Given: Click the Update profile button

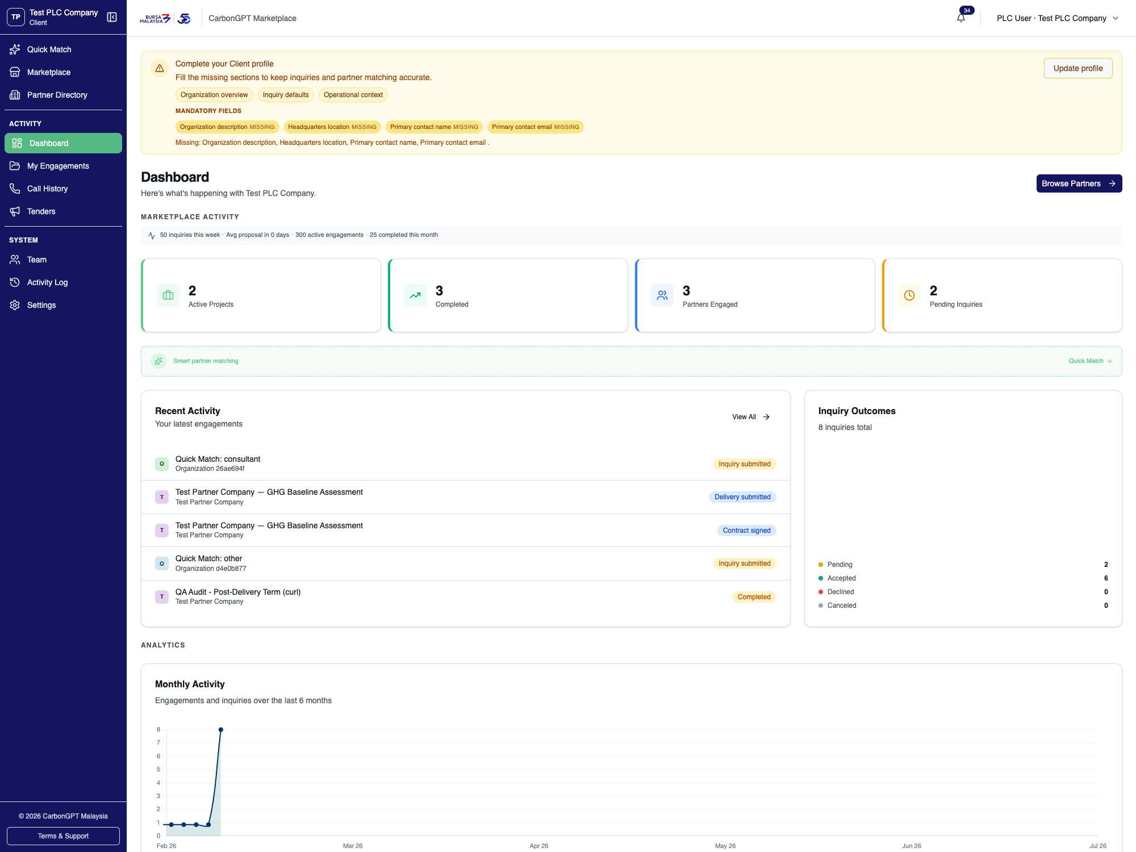Looking at the screenshot, I should click(1078, 68).
